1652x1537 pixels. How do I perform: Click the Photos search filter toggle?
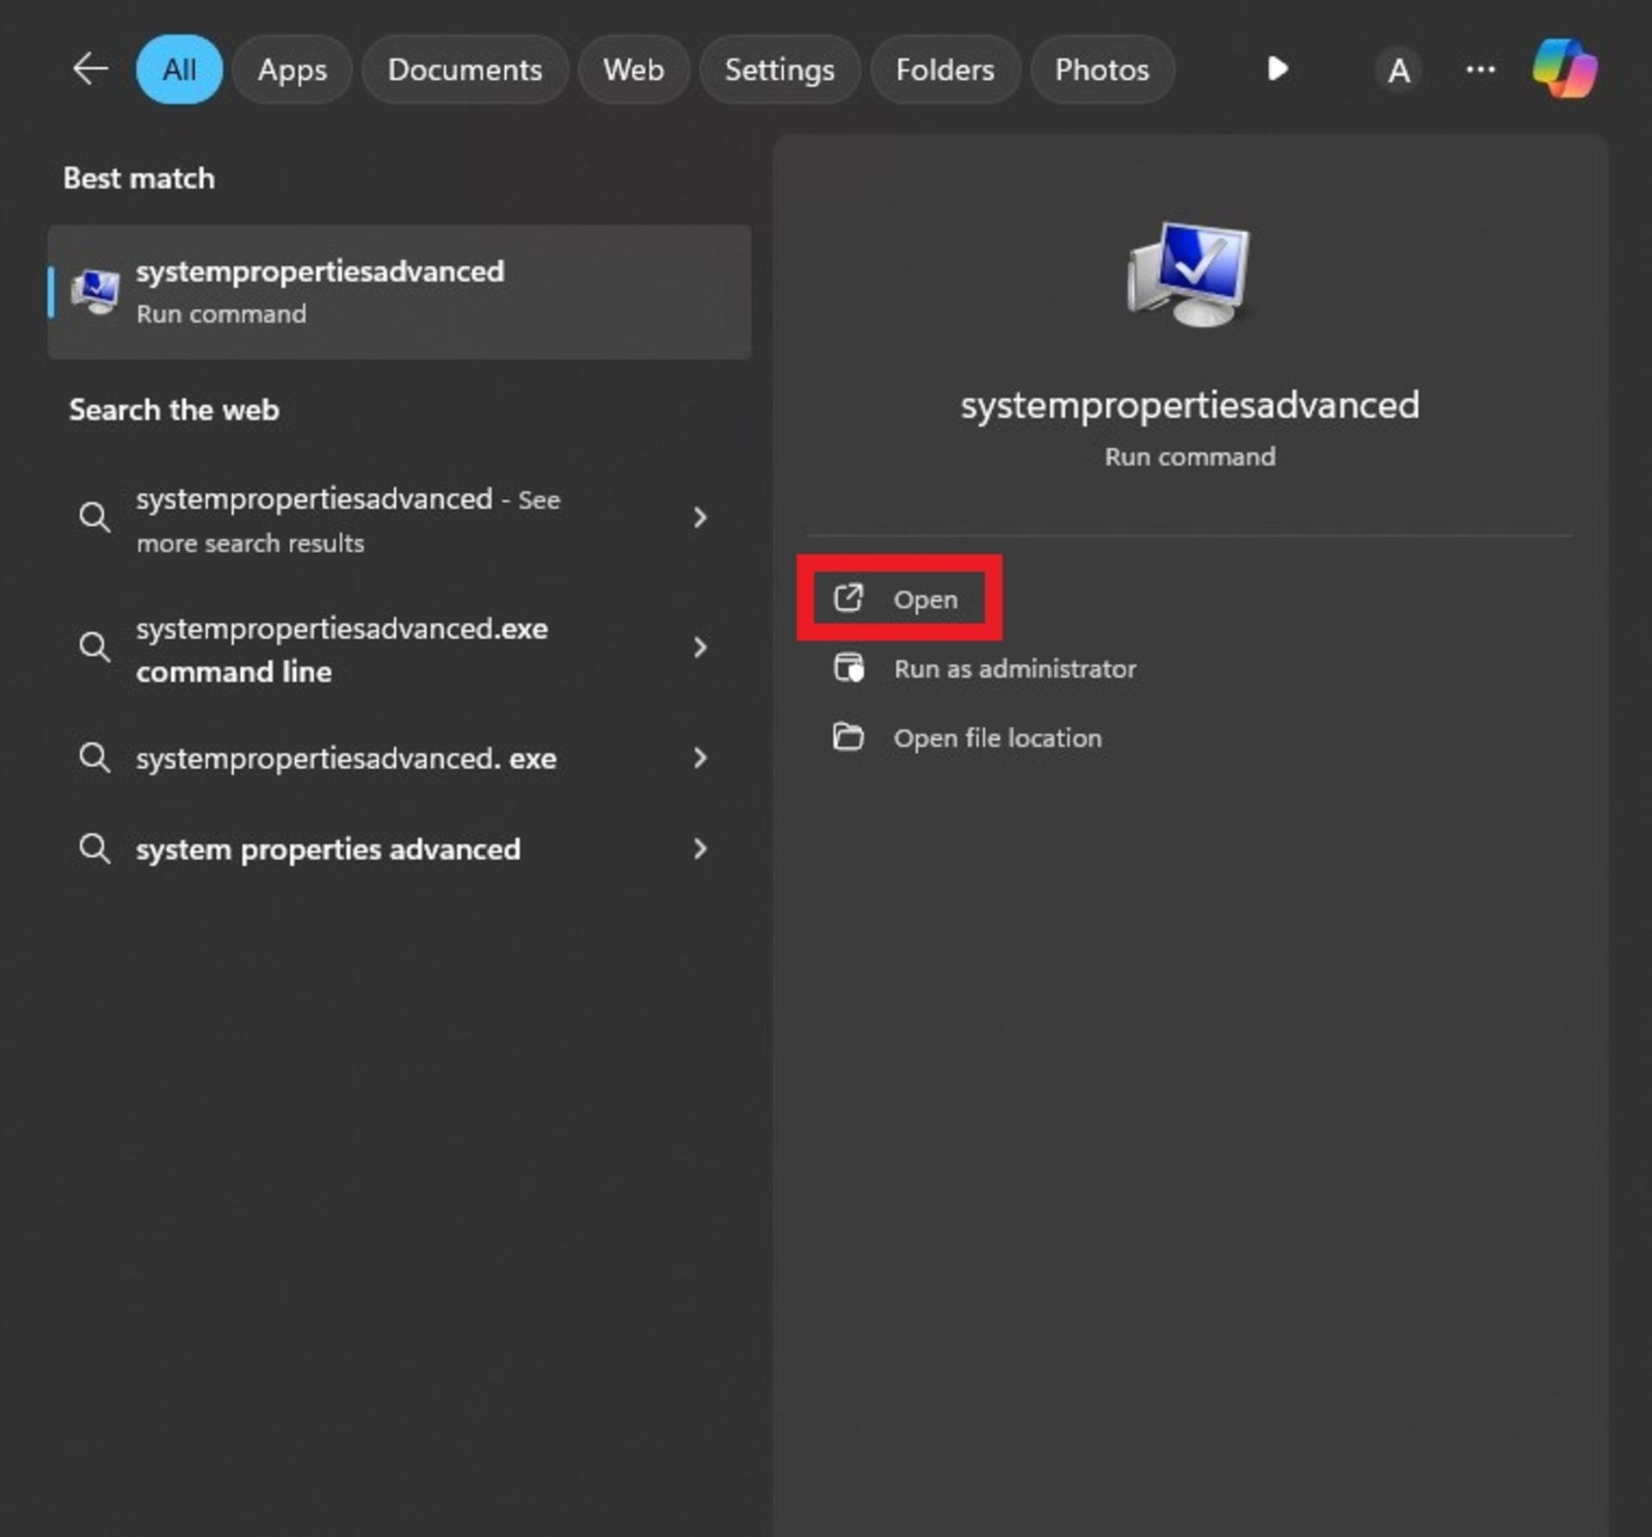(1103, 68)
